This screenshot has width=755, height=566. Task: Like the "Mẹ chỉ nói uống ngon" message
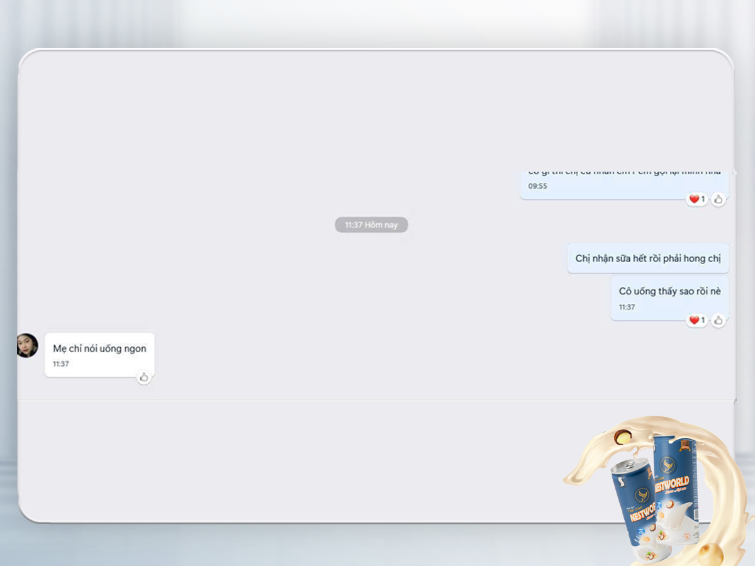144,377
